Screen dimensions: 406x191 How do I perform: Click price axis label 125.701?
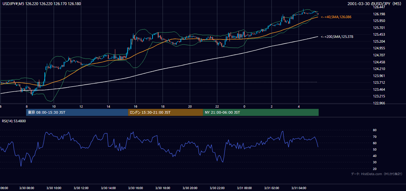click(379, 28)
